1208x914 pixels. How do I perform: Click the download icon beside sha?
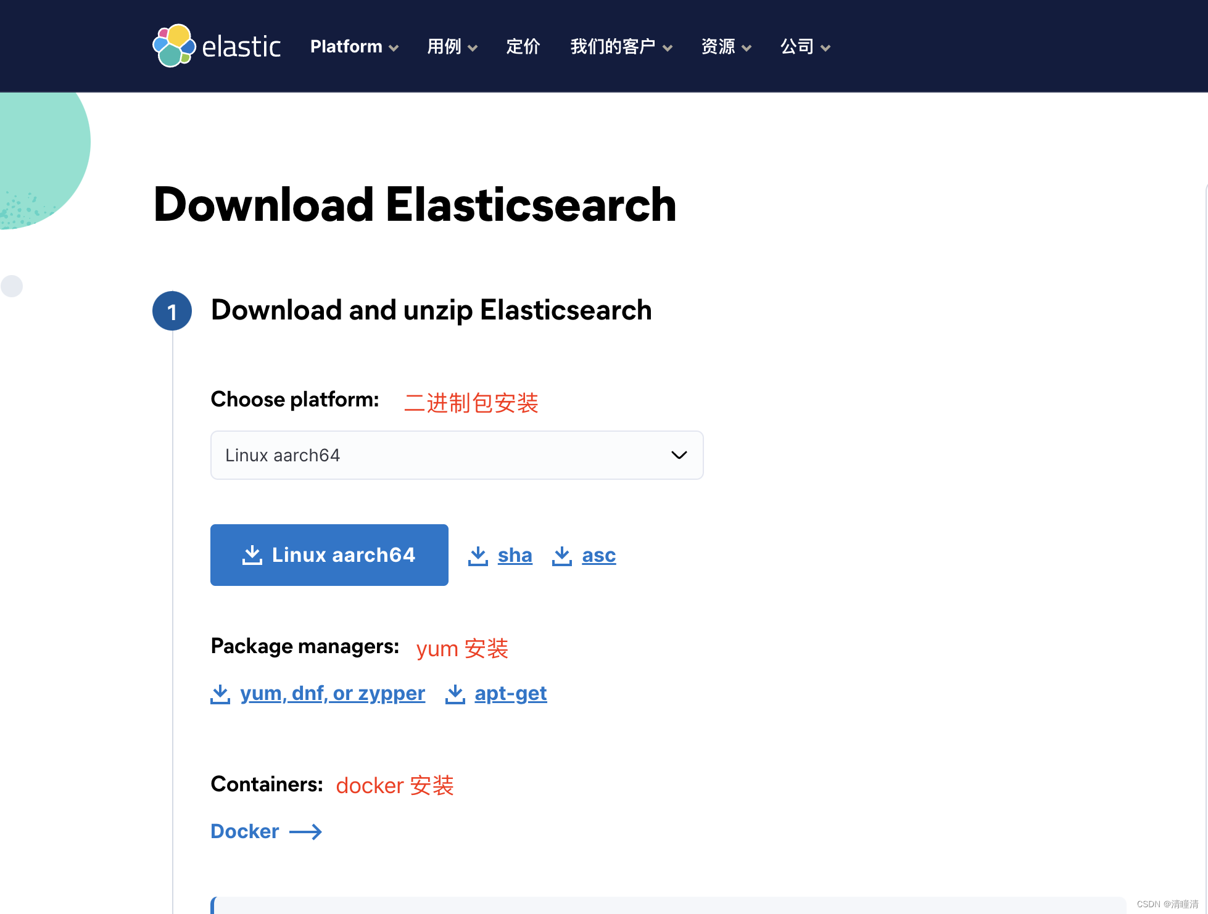(478, 556)
